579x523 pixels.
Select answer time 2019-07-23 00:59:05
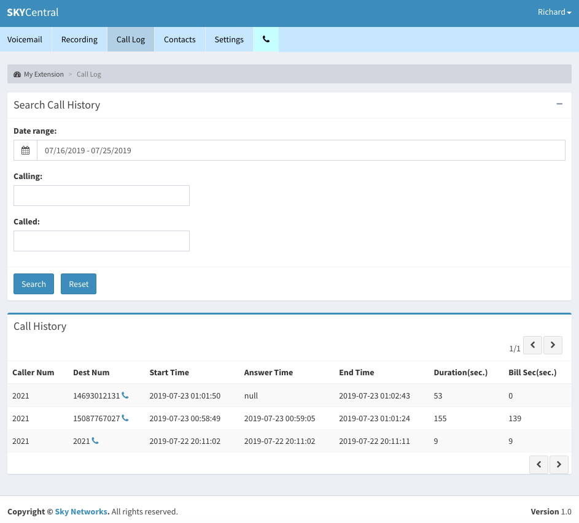point(279,419)
